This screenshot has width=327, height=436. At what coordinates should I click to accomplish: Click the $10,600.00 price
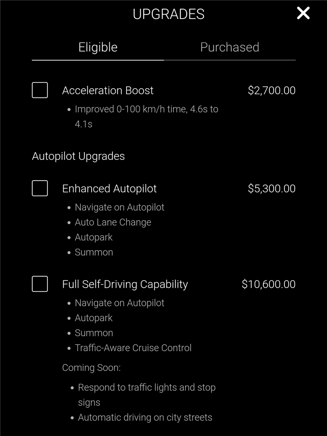coord(268,284)
